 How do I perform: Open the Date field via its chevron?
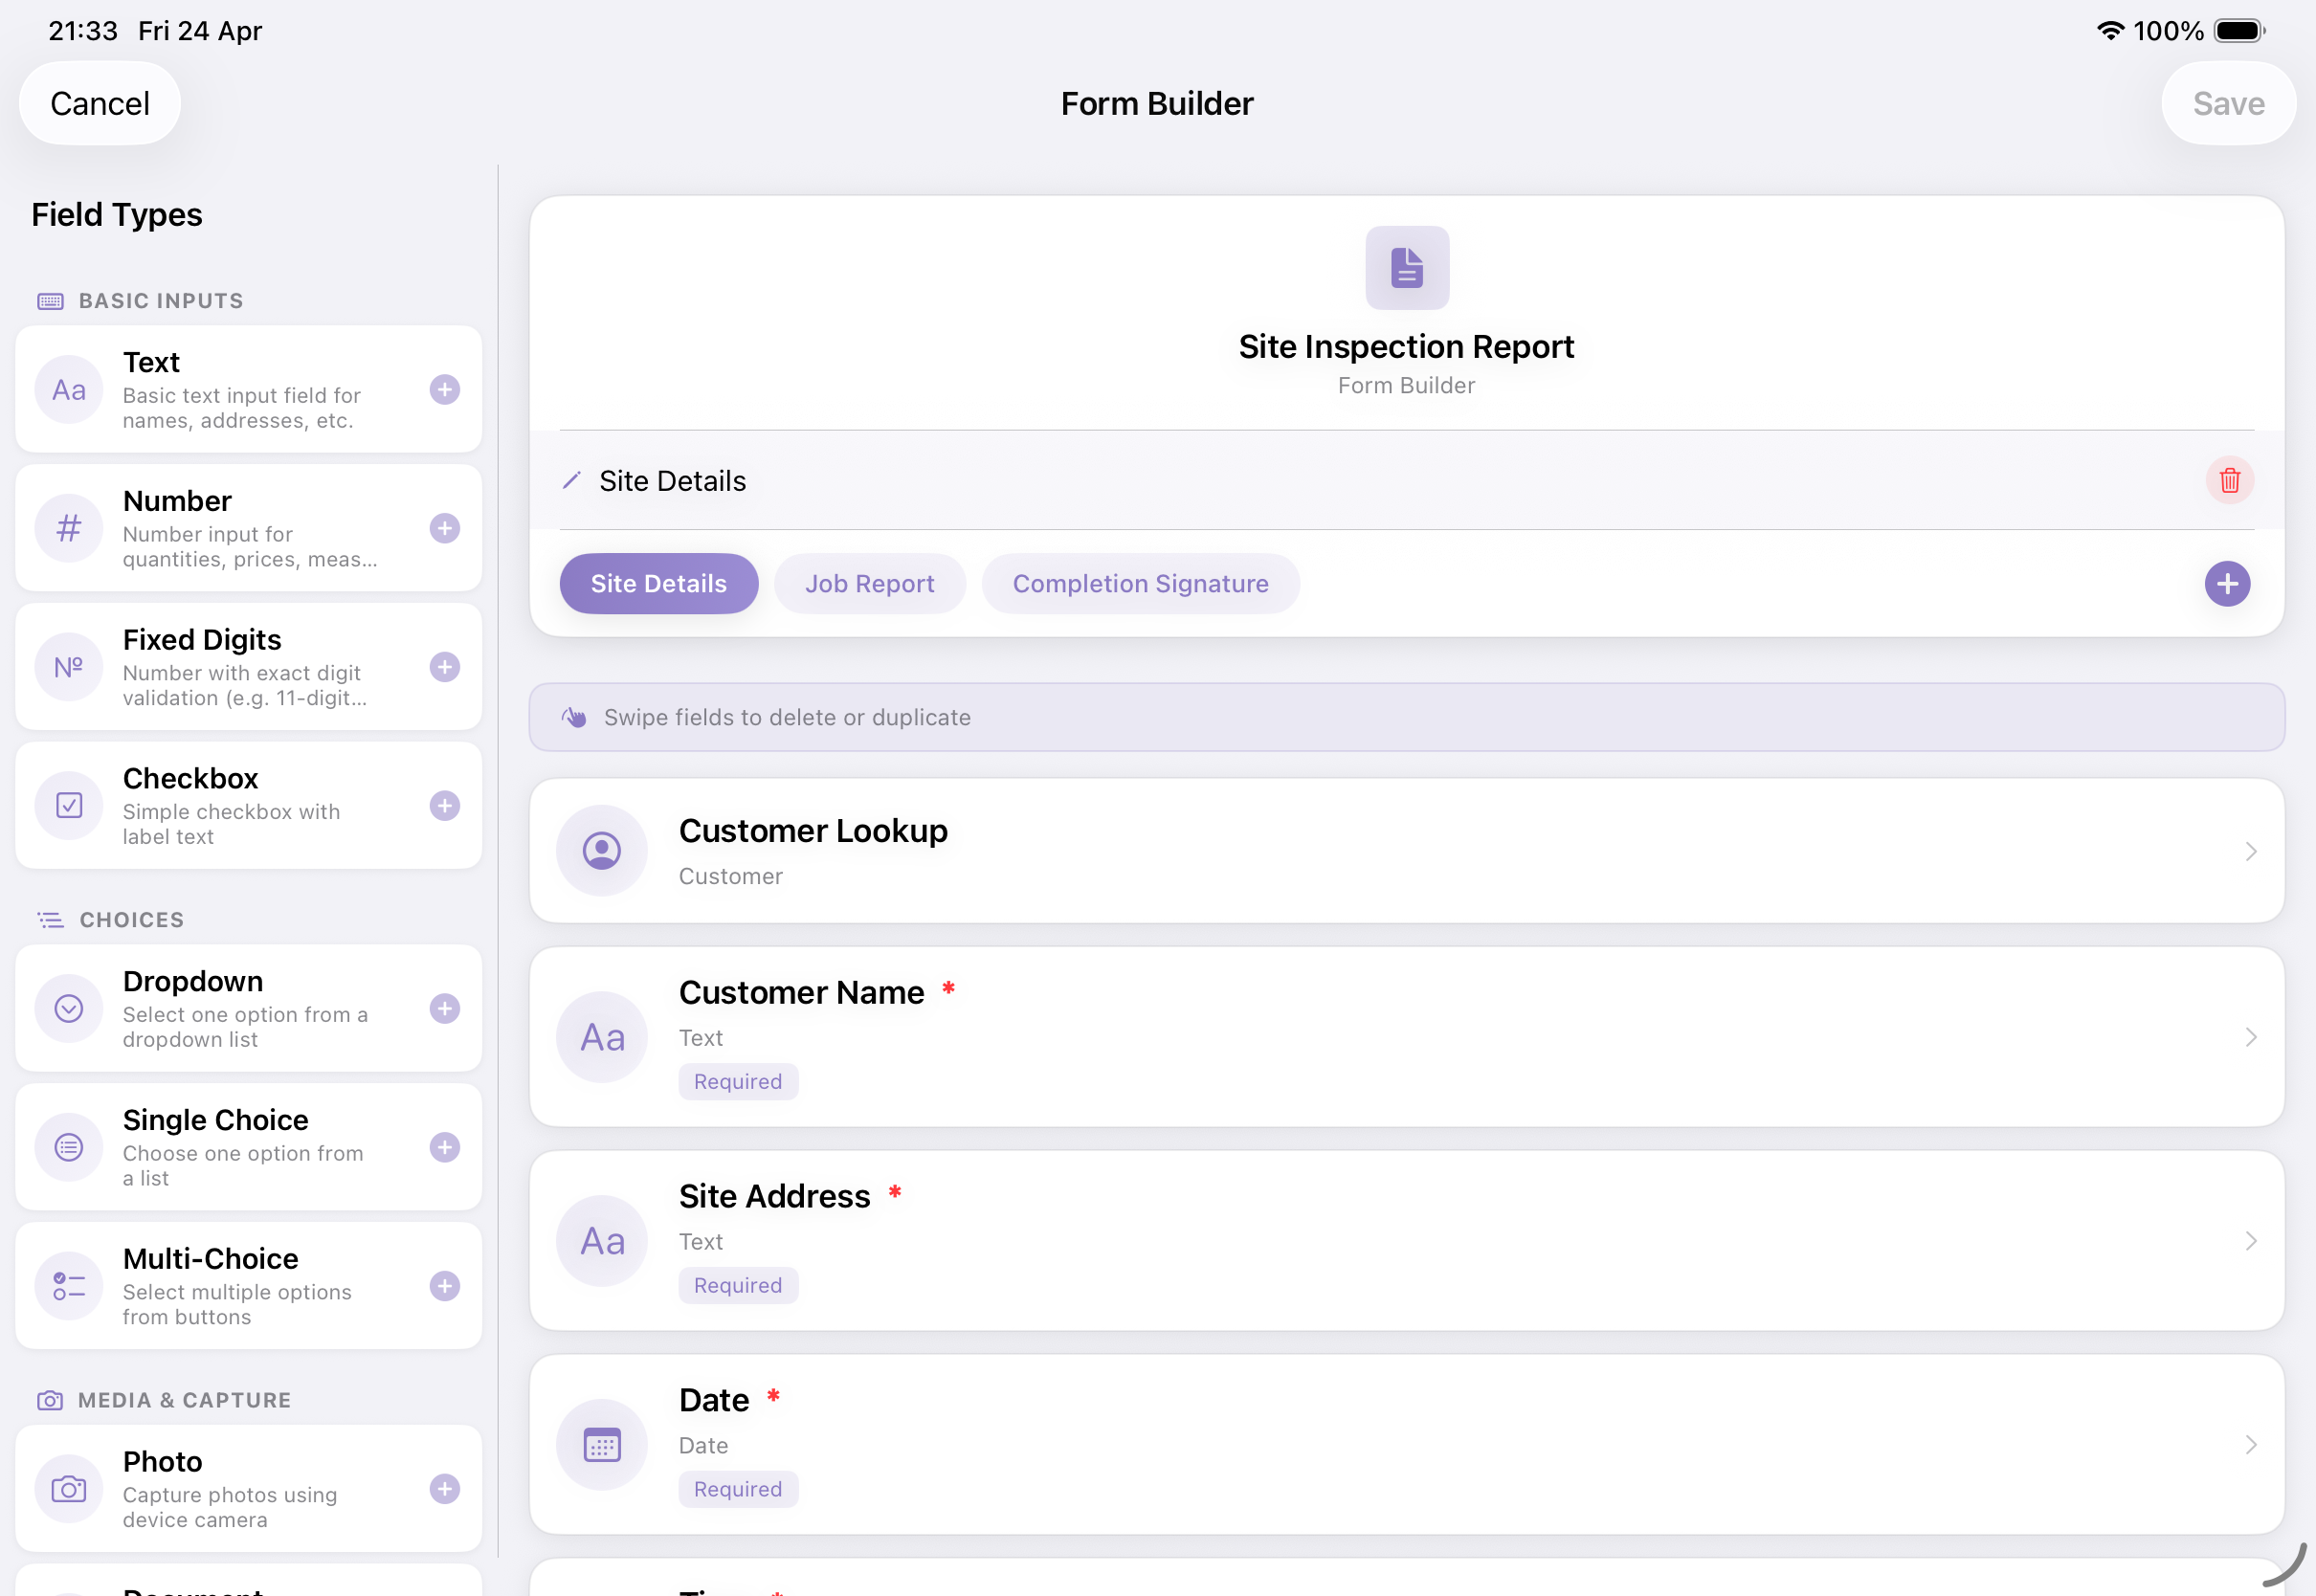pos(2250,1445)
